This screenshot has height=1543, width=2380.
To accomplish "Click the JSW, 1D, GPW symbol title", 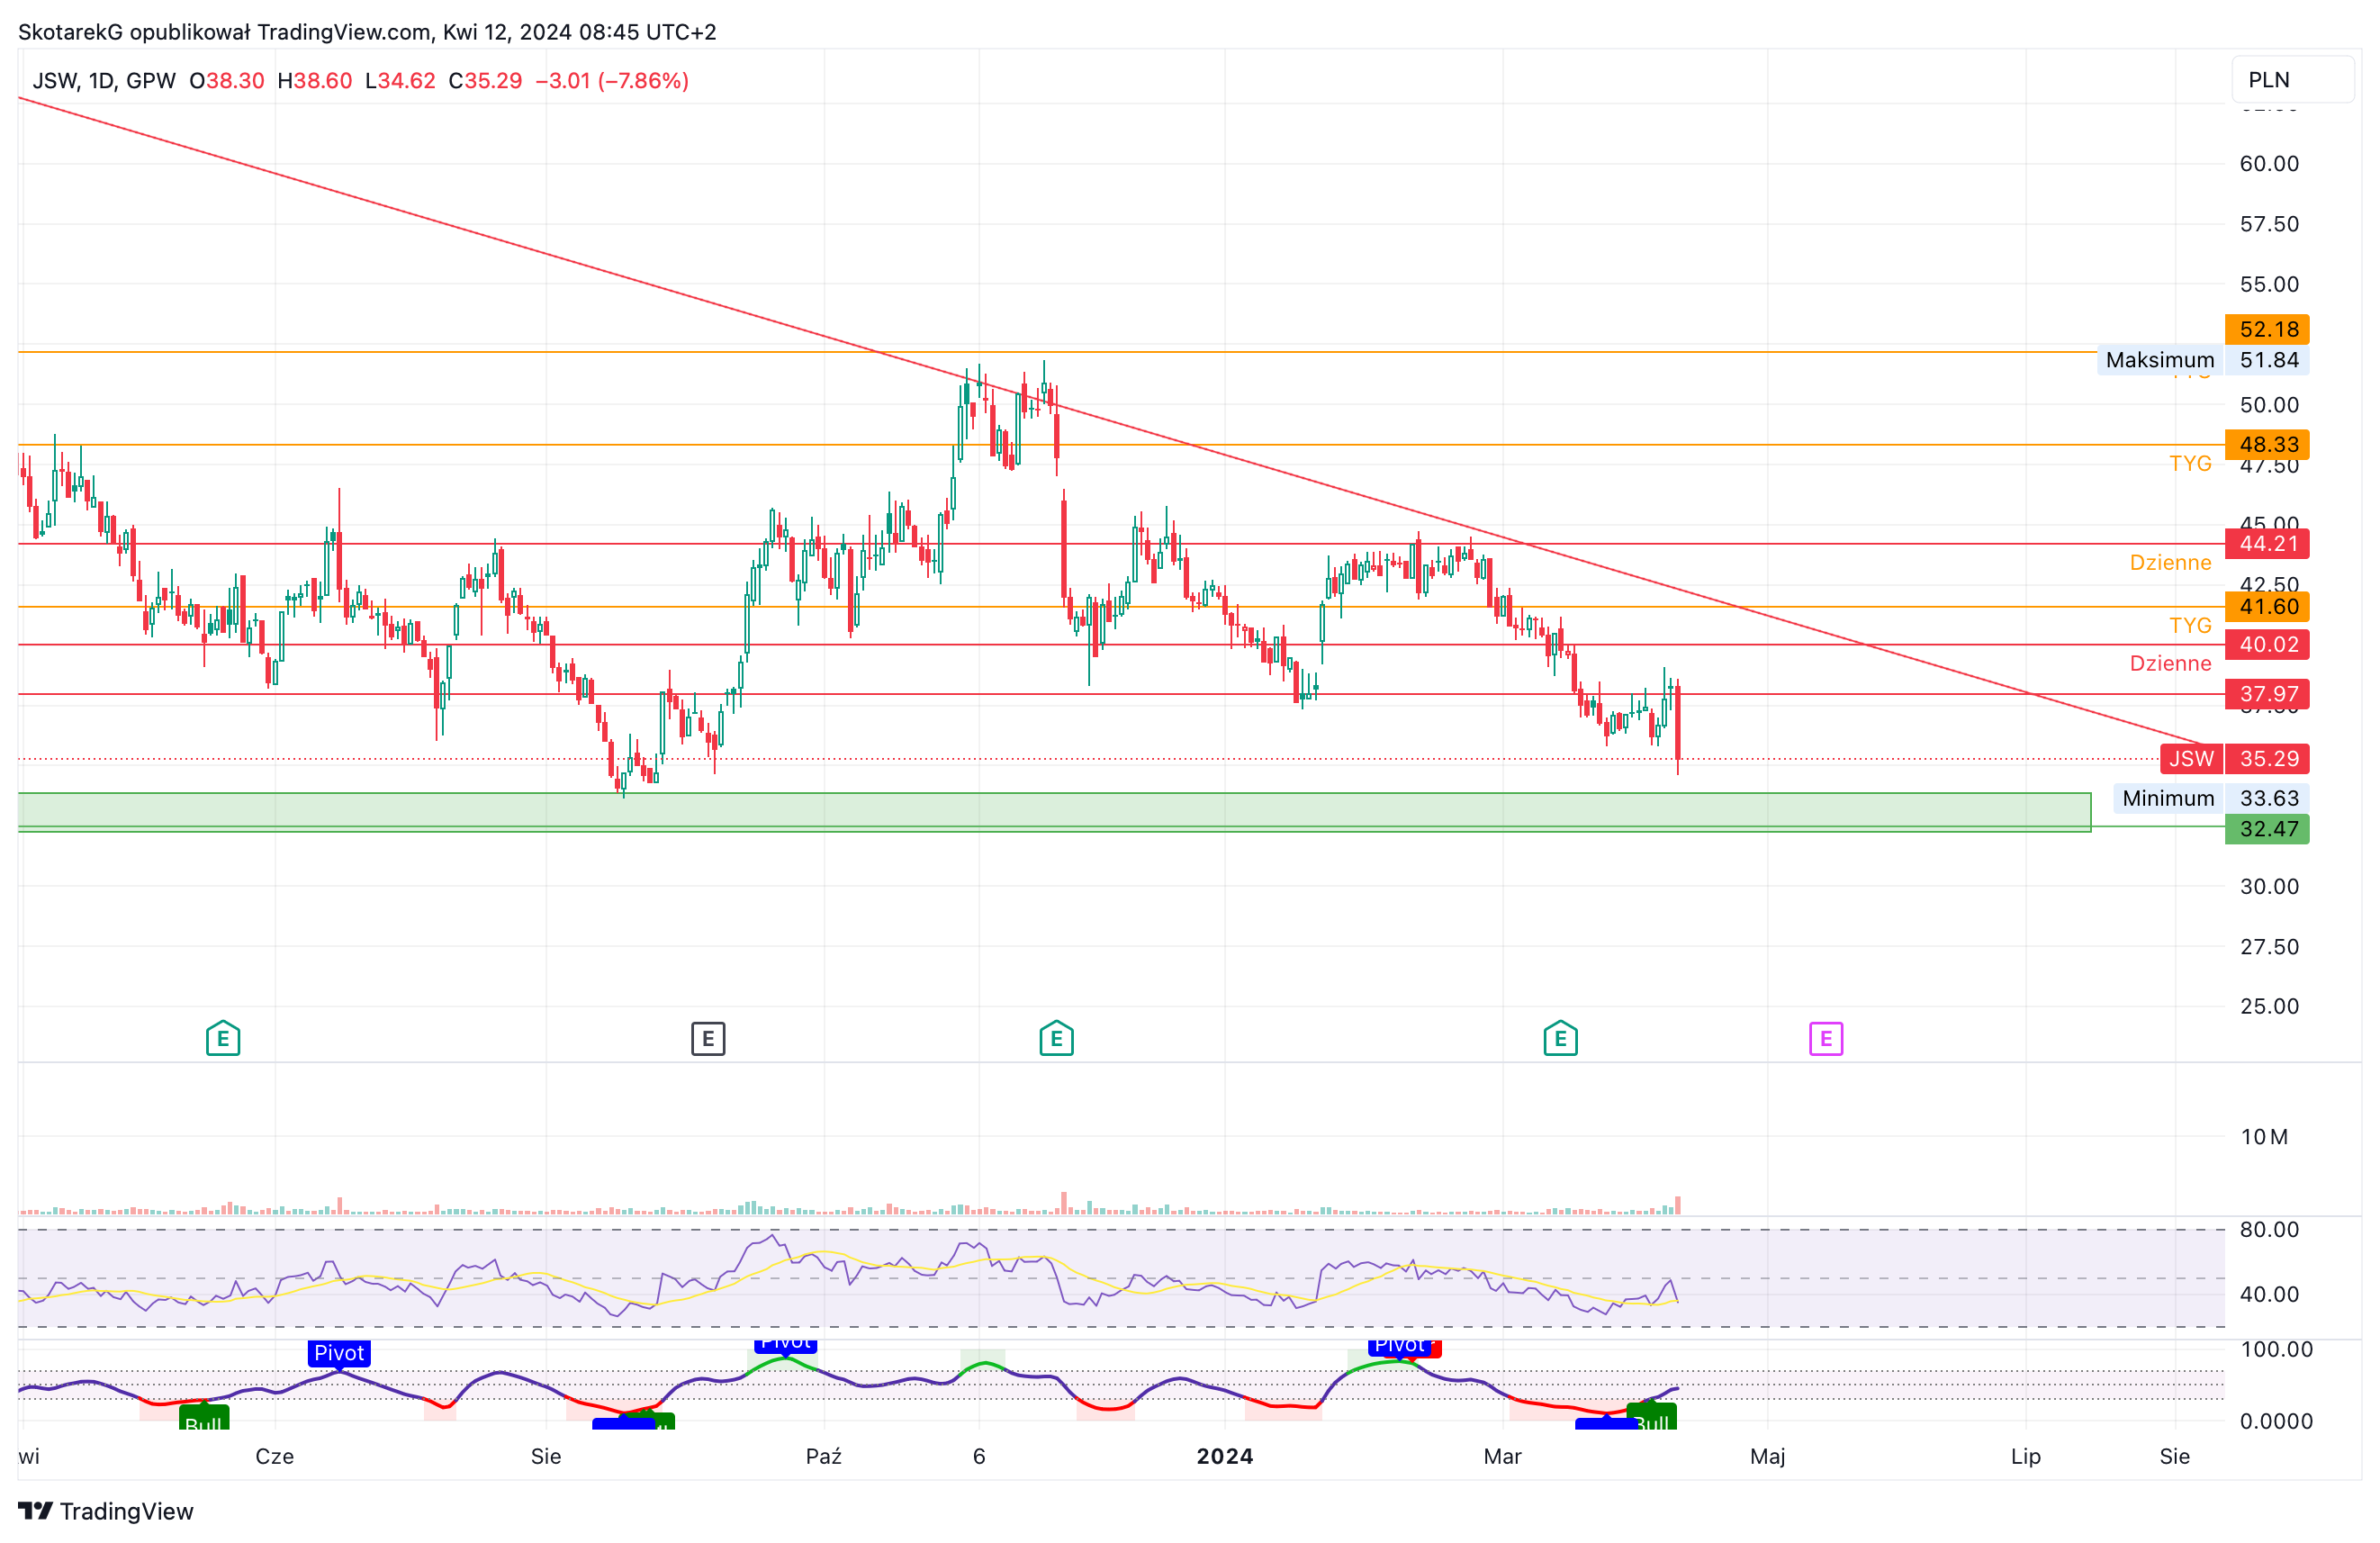I will tap(104, 80).
